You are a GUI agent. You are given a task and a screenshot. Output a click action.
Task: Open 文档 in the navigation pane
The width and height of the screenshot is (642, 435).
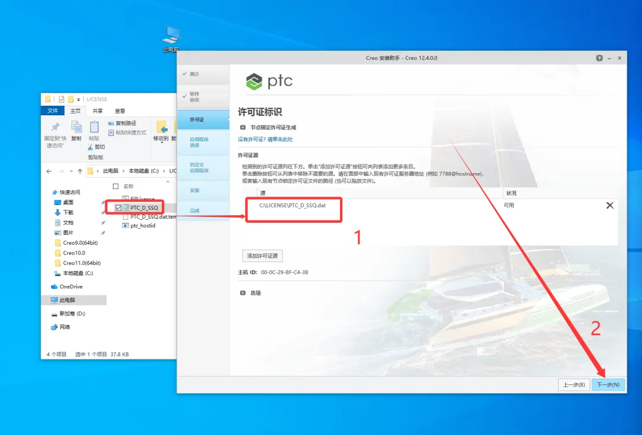[68, 223]
